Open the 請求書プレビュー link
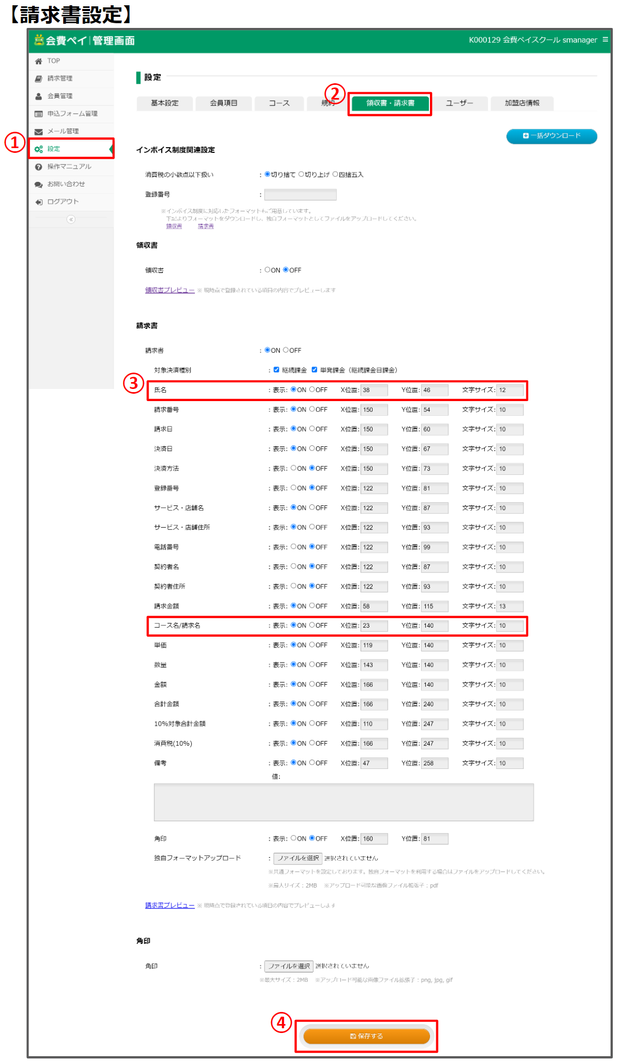 pos(170,905)
